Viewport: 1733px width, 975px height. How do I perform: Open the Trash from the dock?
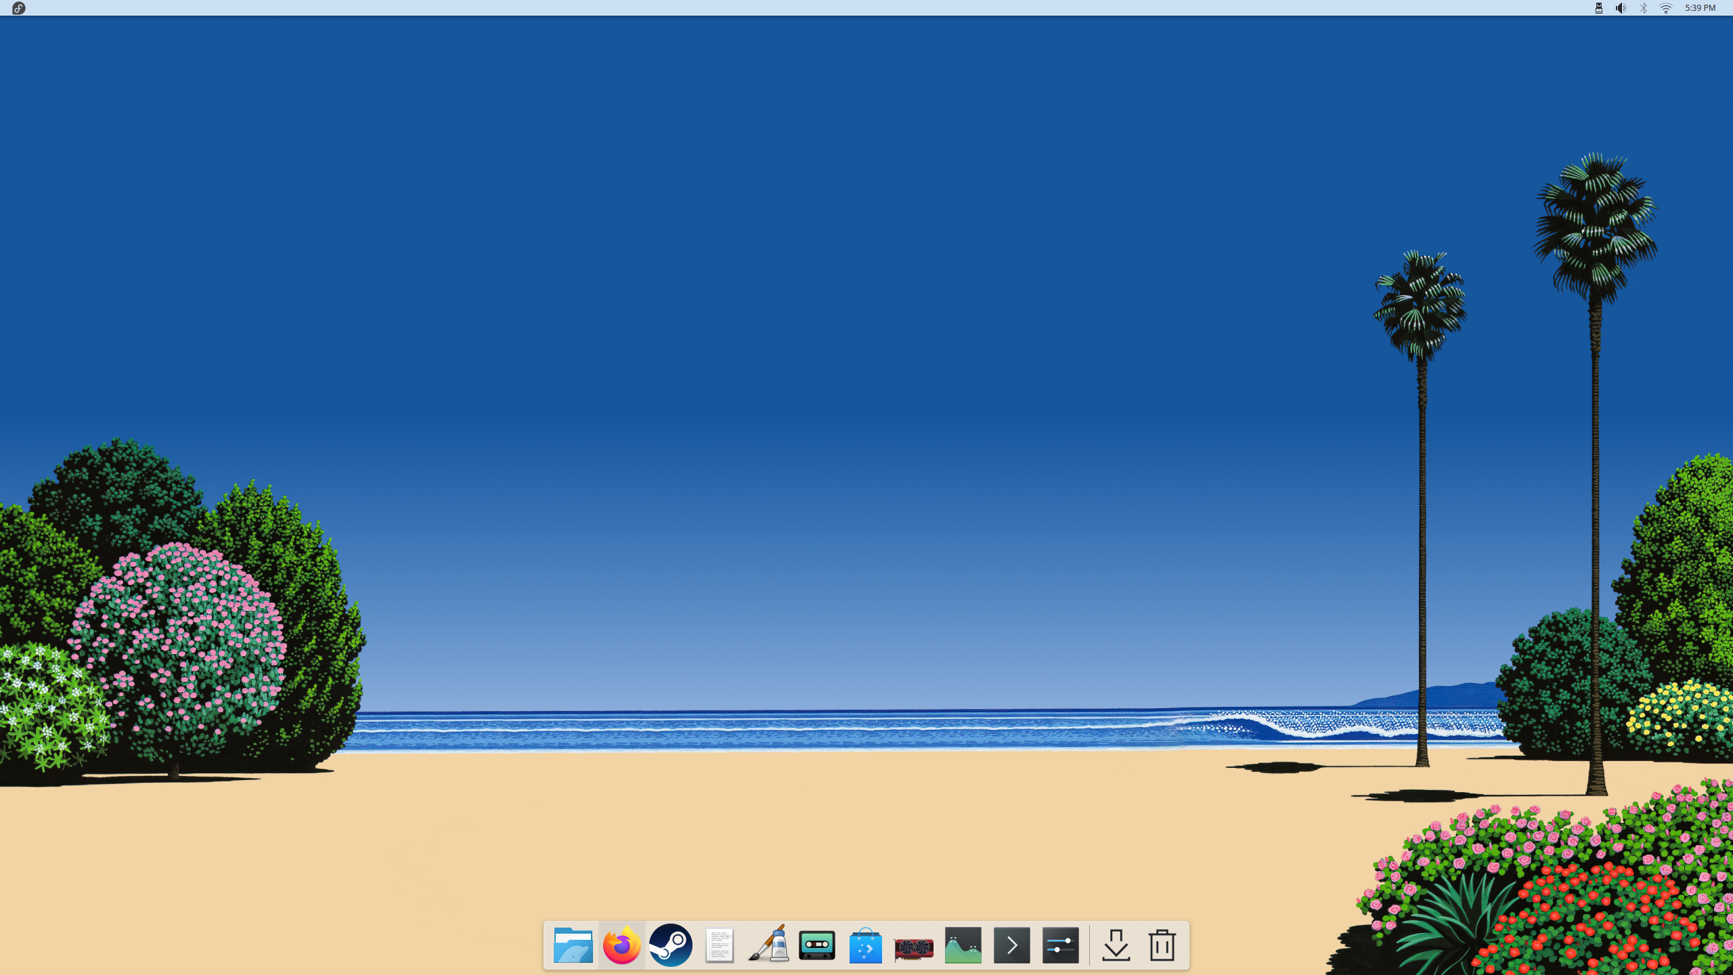pos(1162,945)
